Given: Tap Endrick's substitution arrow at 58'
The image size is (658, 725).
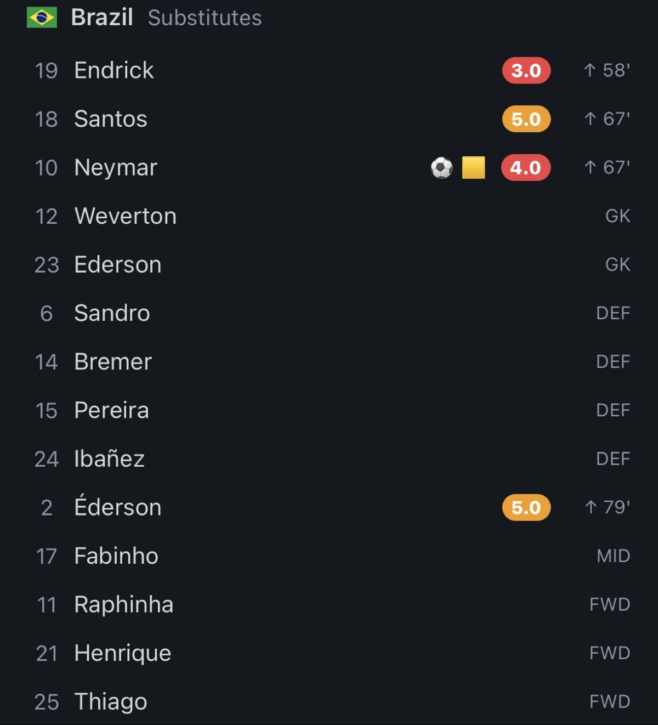Looking at the screenshot, I should coord(590,70).
